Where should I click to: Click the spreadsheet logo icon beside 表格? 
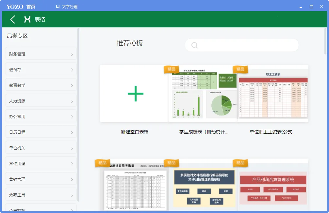[28, 20]
